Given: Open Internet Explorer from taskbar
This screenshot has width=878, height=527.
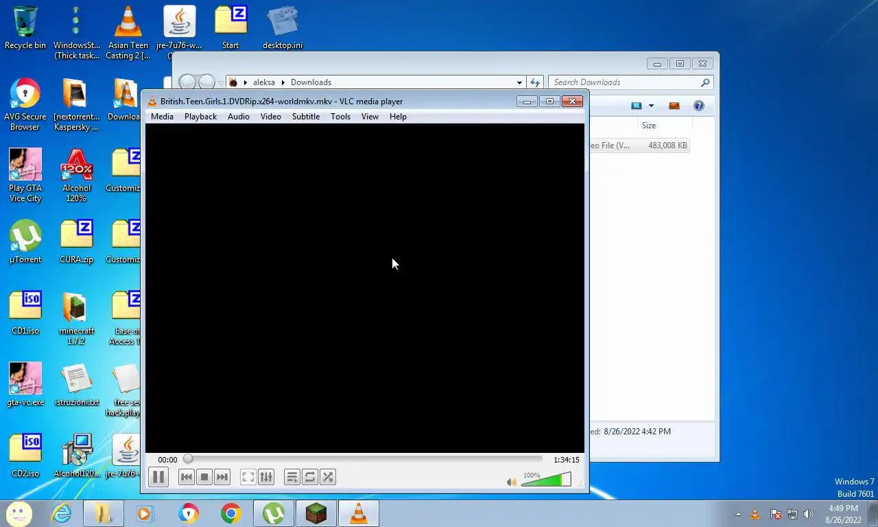Looking at the screenshot, I should [61, 513].
